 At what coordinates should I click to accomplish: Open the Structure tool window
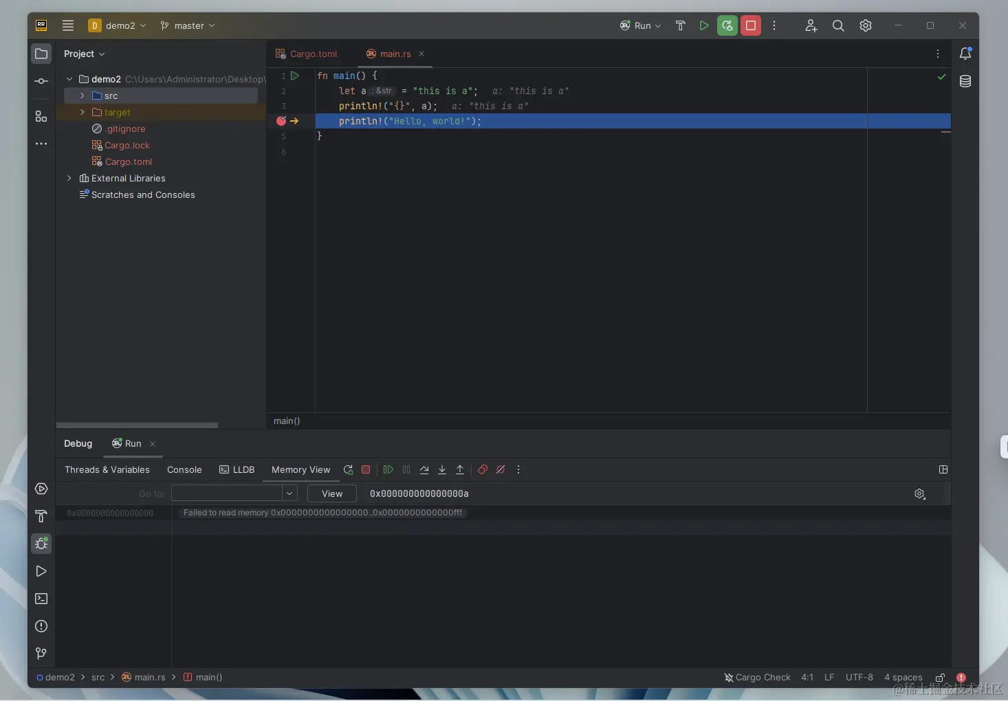pos(41,116)
